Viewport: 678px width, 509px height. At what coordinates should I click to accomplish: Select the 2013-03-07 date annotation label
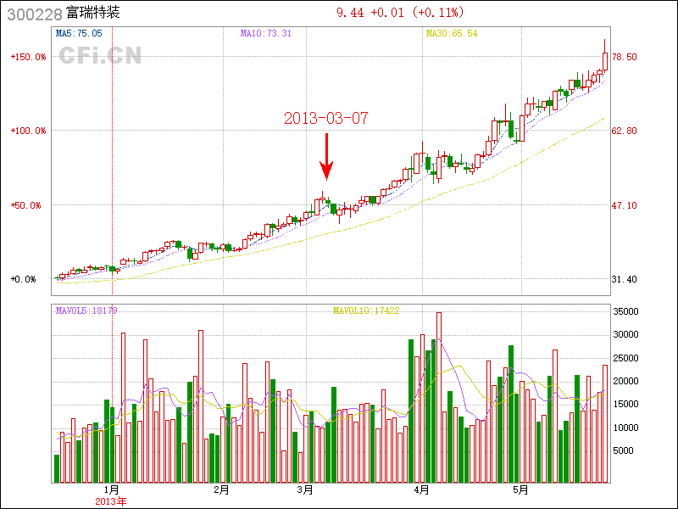point(326,119)
